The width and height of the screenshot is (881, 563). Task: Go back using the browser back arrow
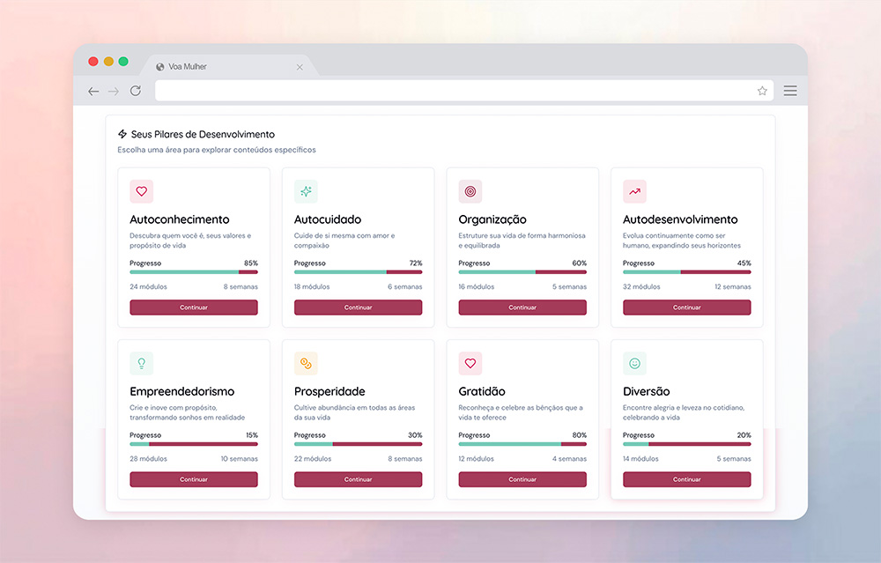click(x=93, y=91)
